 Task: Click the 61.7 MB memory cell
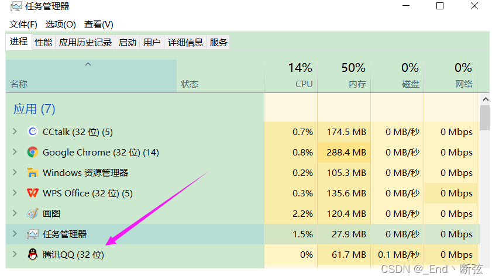[344, 255]
